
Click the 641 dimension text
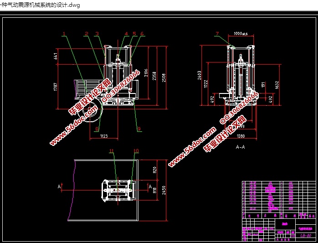point(55,56)
